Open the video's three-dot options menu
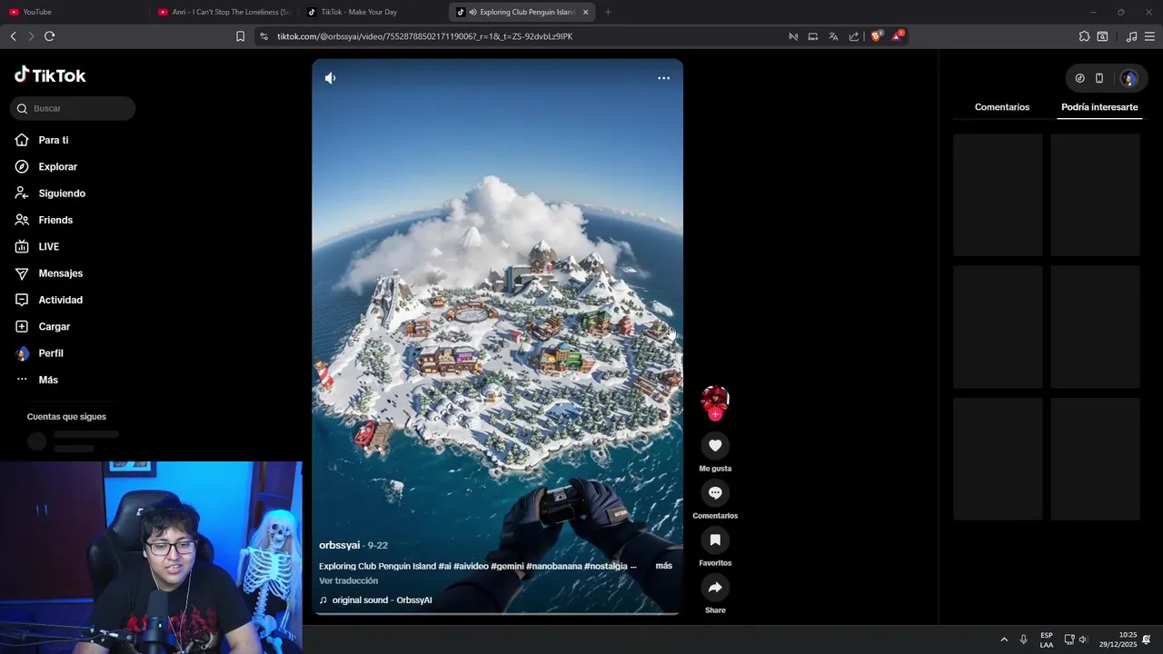1163x654 pixels. click(663, 78)
